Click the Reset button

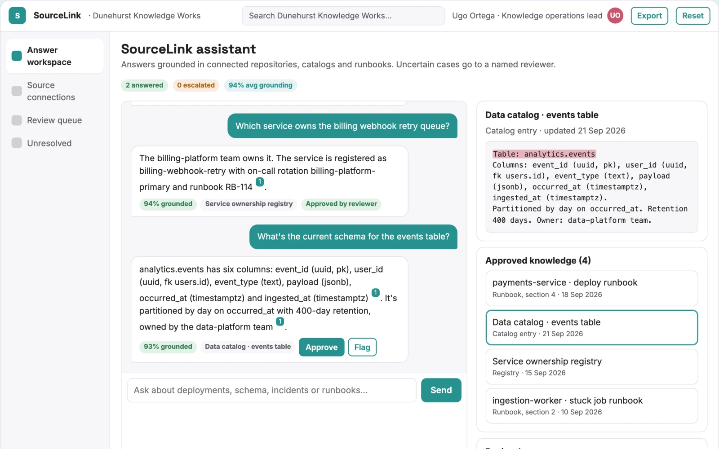click(693, 16)
